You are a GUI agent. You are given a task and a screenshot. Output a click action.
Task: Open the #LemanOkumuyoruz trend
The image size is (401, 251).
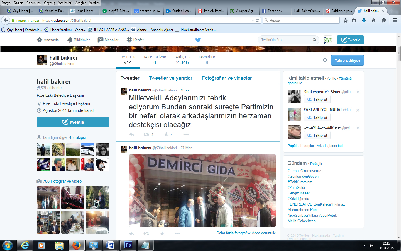pyautogui.click(x=304, y=171)
